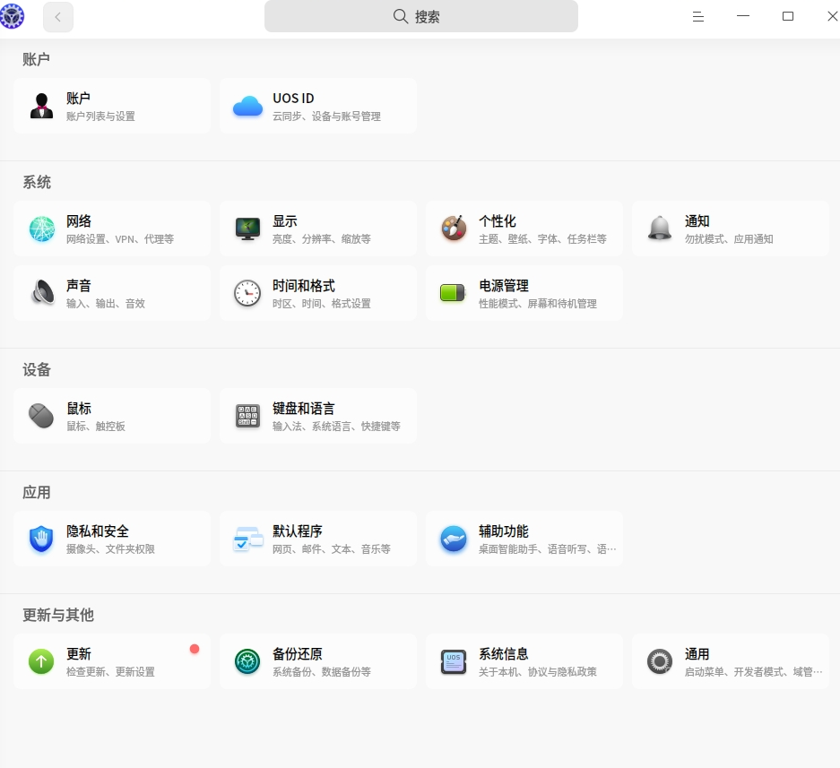The height and width of the screenshot is (768, 840).
Task: Click the 设备 section heading
Action: 37,369
